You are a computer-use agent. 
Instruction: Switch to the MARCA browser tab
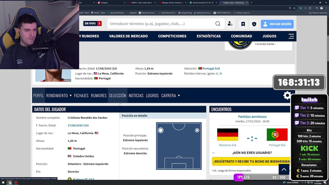coord(142,3)
